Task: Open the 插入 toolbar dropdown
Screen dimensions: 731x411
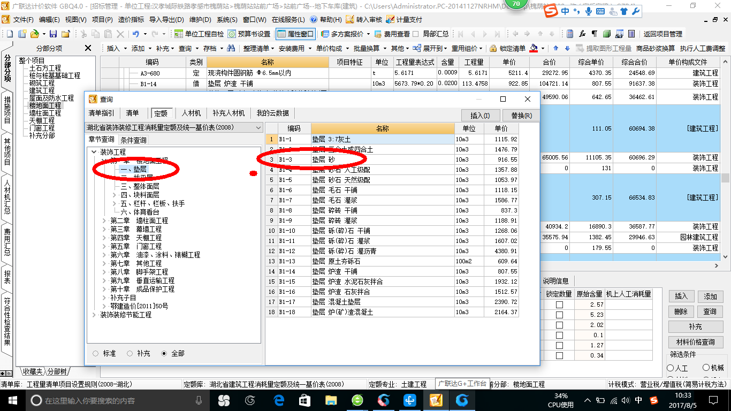Action: [x=117, y=48]
